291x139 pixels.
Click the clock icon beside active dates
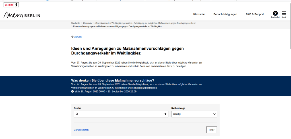click(x=72, y=91)
